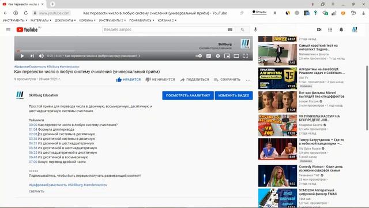Collapse the description with СВЕРНУТЬ
The height and width of the screenshot is (208, 369).
(x=36, y=191)
